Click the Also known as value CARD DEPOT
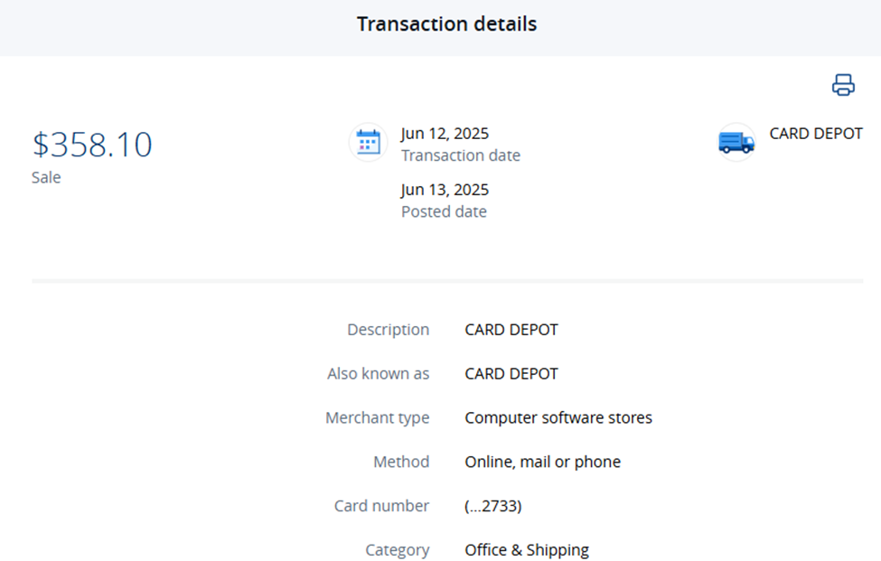This screenshot has height=561, width=881. [511, 374]
